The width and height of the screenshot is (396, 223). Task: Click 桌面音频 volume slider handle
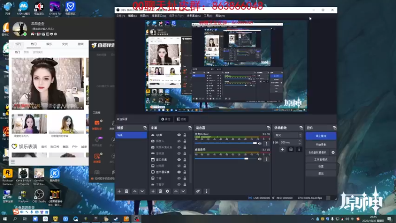(246, 159)
